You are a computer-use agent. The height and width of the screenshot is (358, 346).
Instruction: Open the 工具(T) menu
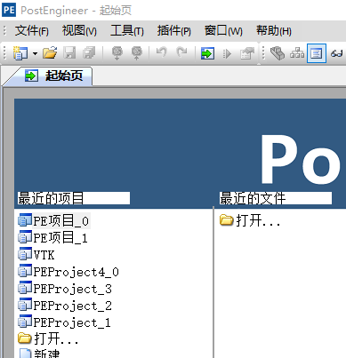[127, 30]
